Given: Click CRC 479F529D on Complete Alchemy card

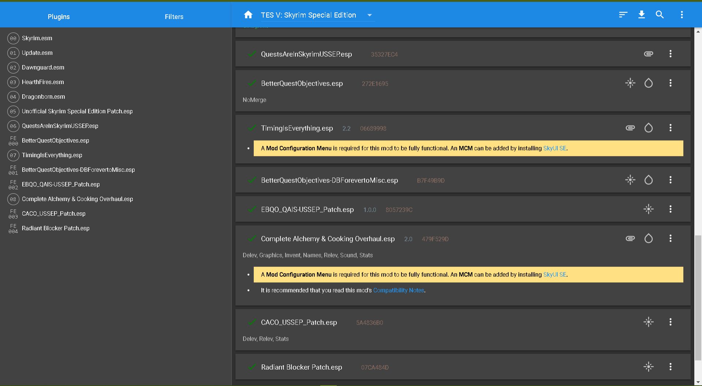Looking at the screenshot, I should (435, 239).
